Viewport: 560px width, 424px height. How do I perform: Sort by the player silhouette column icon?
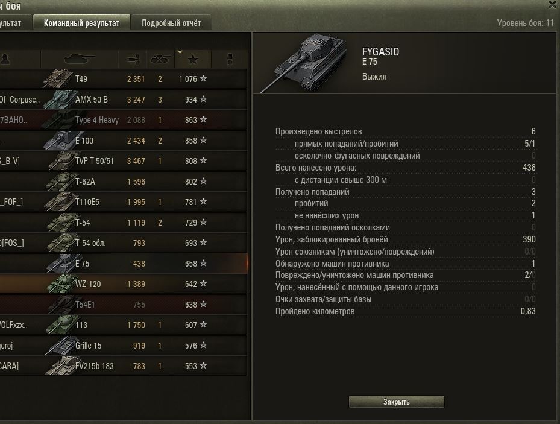click(x=5, y=59)
